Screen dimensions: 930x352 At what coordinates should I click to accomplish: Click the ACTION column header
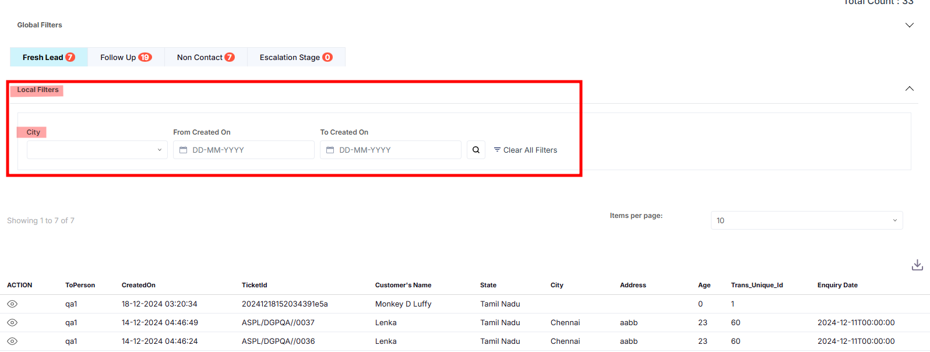click(20, 285)
